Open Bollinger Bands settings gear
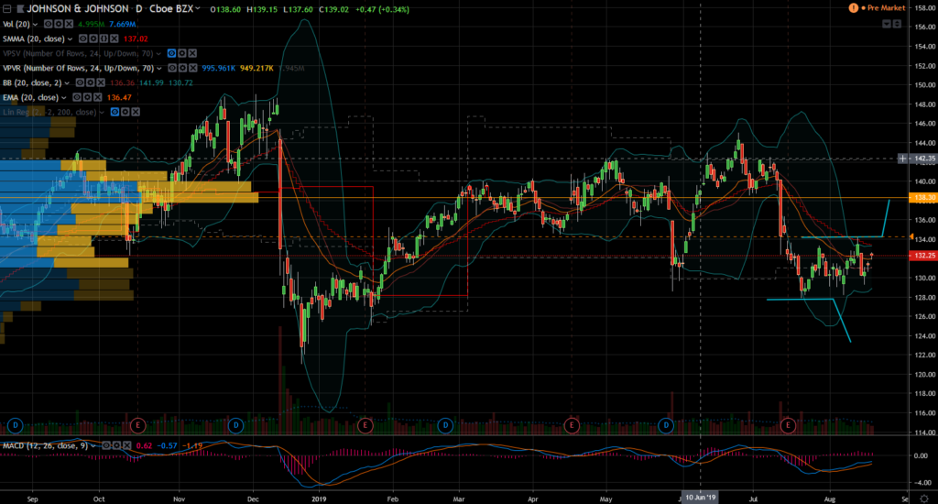 90,82
